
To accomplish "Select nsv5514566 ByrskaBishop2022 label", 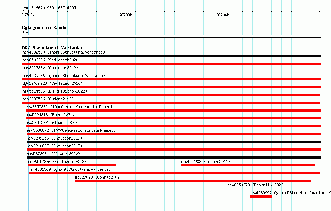I will click(x=55, y=91).
